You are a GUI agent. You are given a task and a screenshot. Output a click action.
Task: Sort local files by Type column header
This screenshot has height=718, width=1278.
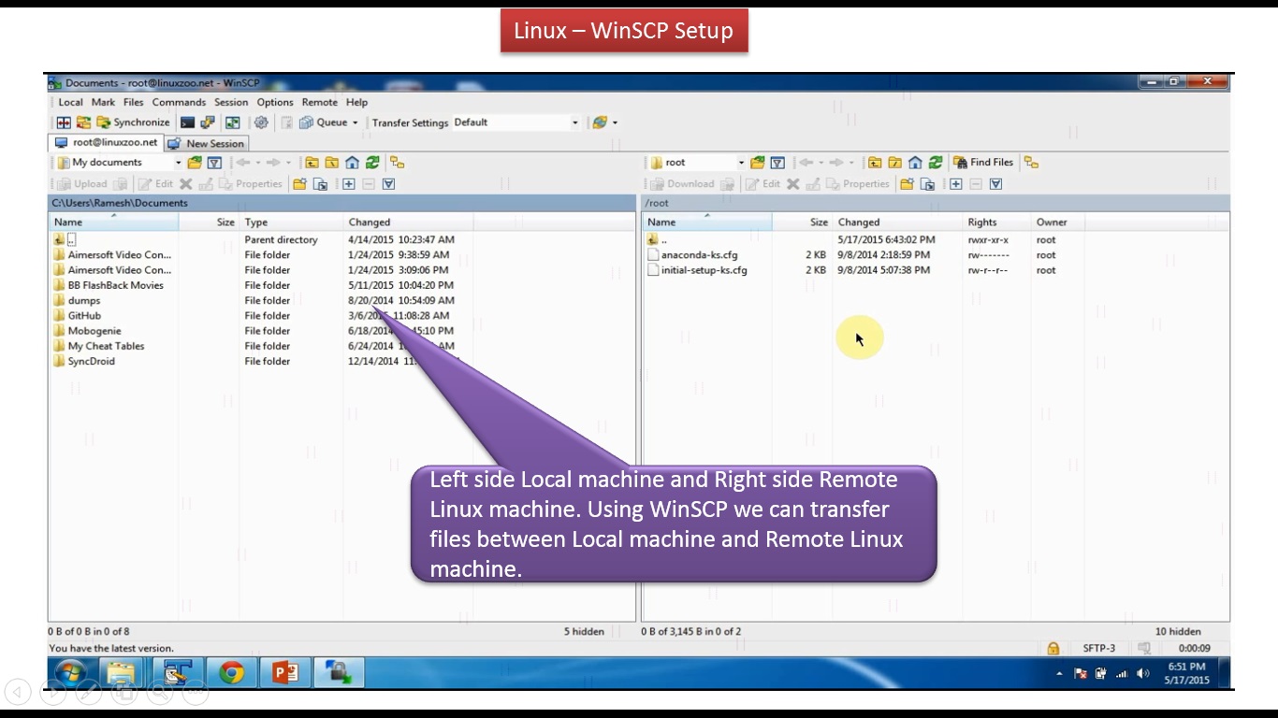tap(292, 223)
